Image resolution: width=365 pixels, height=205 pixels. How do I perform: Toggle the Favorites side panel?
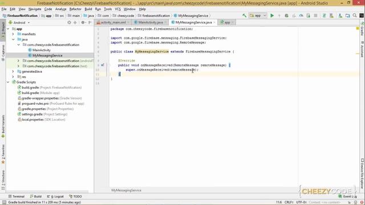[3, 154]
